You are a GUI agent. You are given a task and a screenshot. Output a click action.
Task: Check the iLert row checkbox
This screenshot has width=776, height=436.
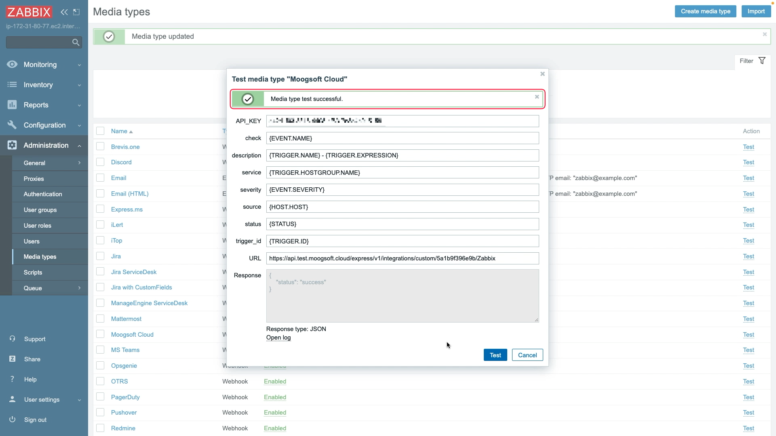[100, 225]
